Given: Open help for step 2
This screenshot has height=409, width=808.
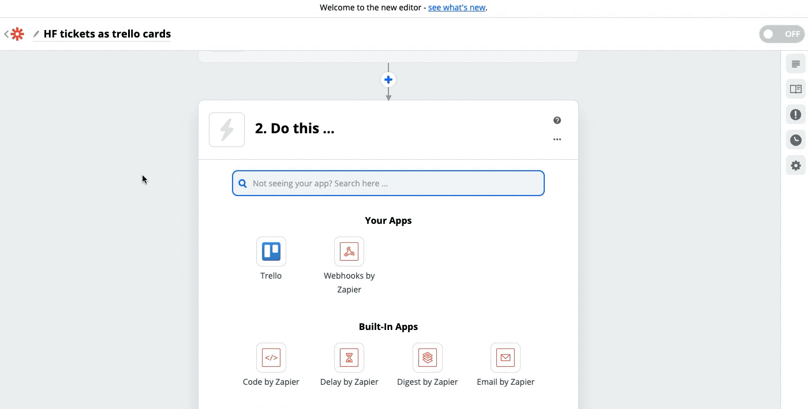Looking at the screenshot, I should pos(557,120).
